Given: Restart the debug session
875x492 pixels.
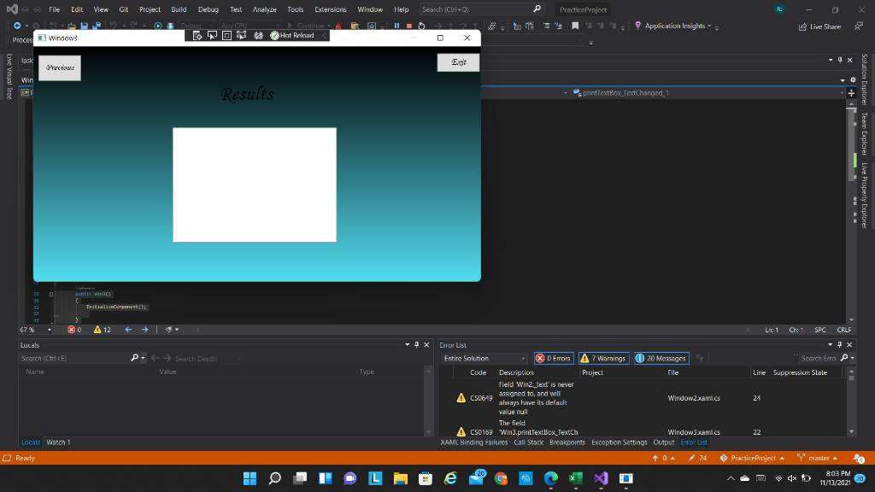Looking at the screenshot, I should tap(421, 26).
